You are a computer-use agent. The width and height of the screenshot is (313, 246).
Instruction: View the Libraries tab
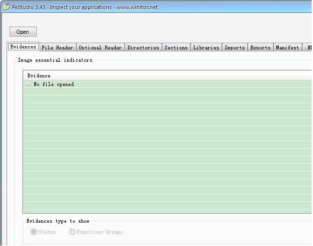206,47
